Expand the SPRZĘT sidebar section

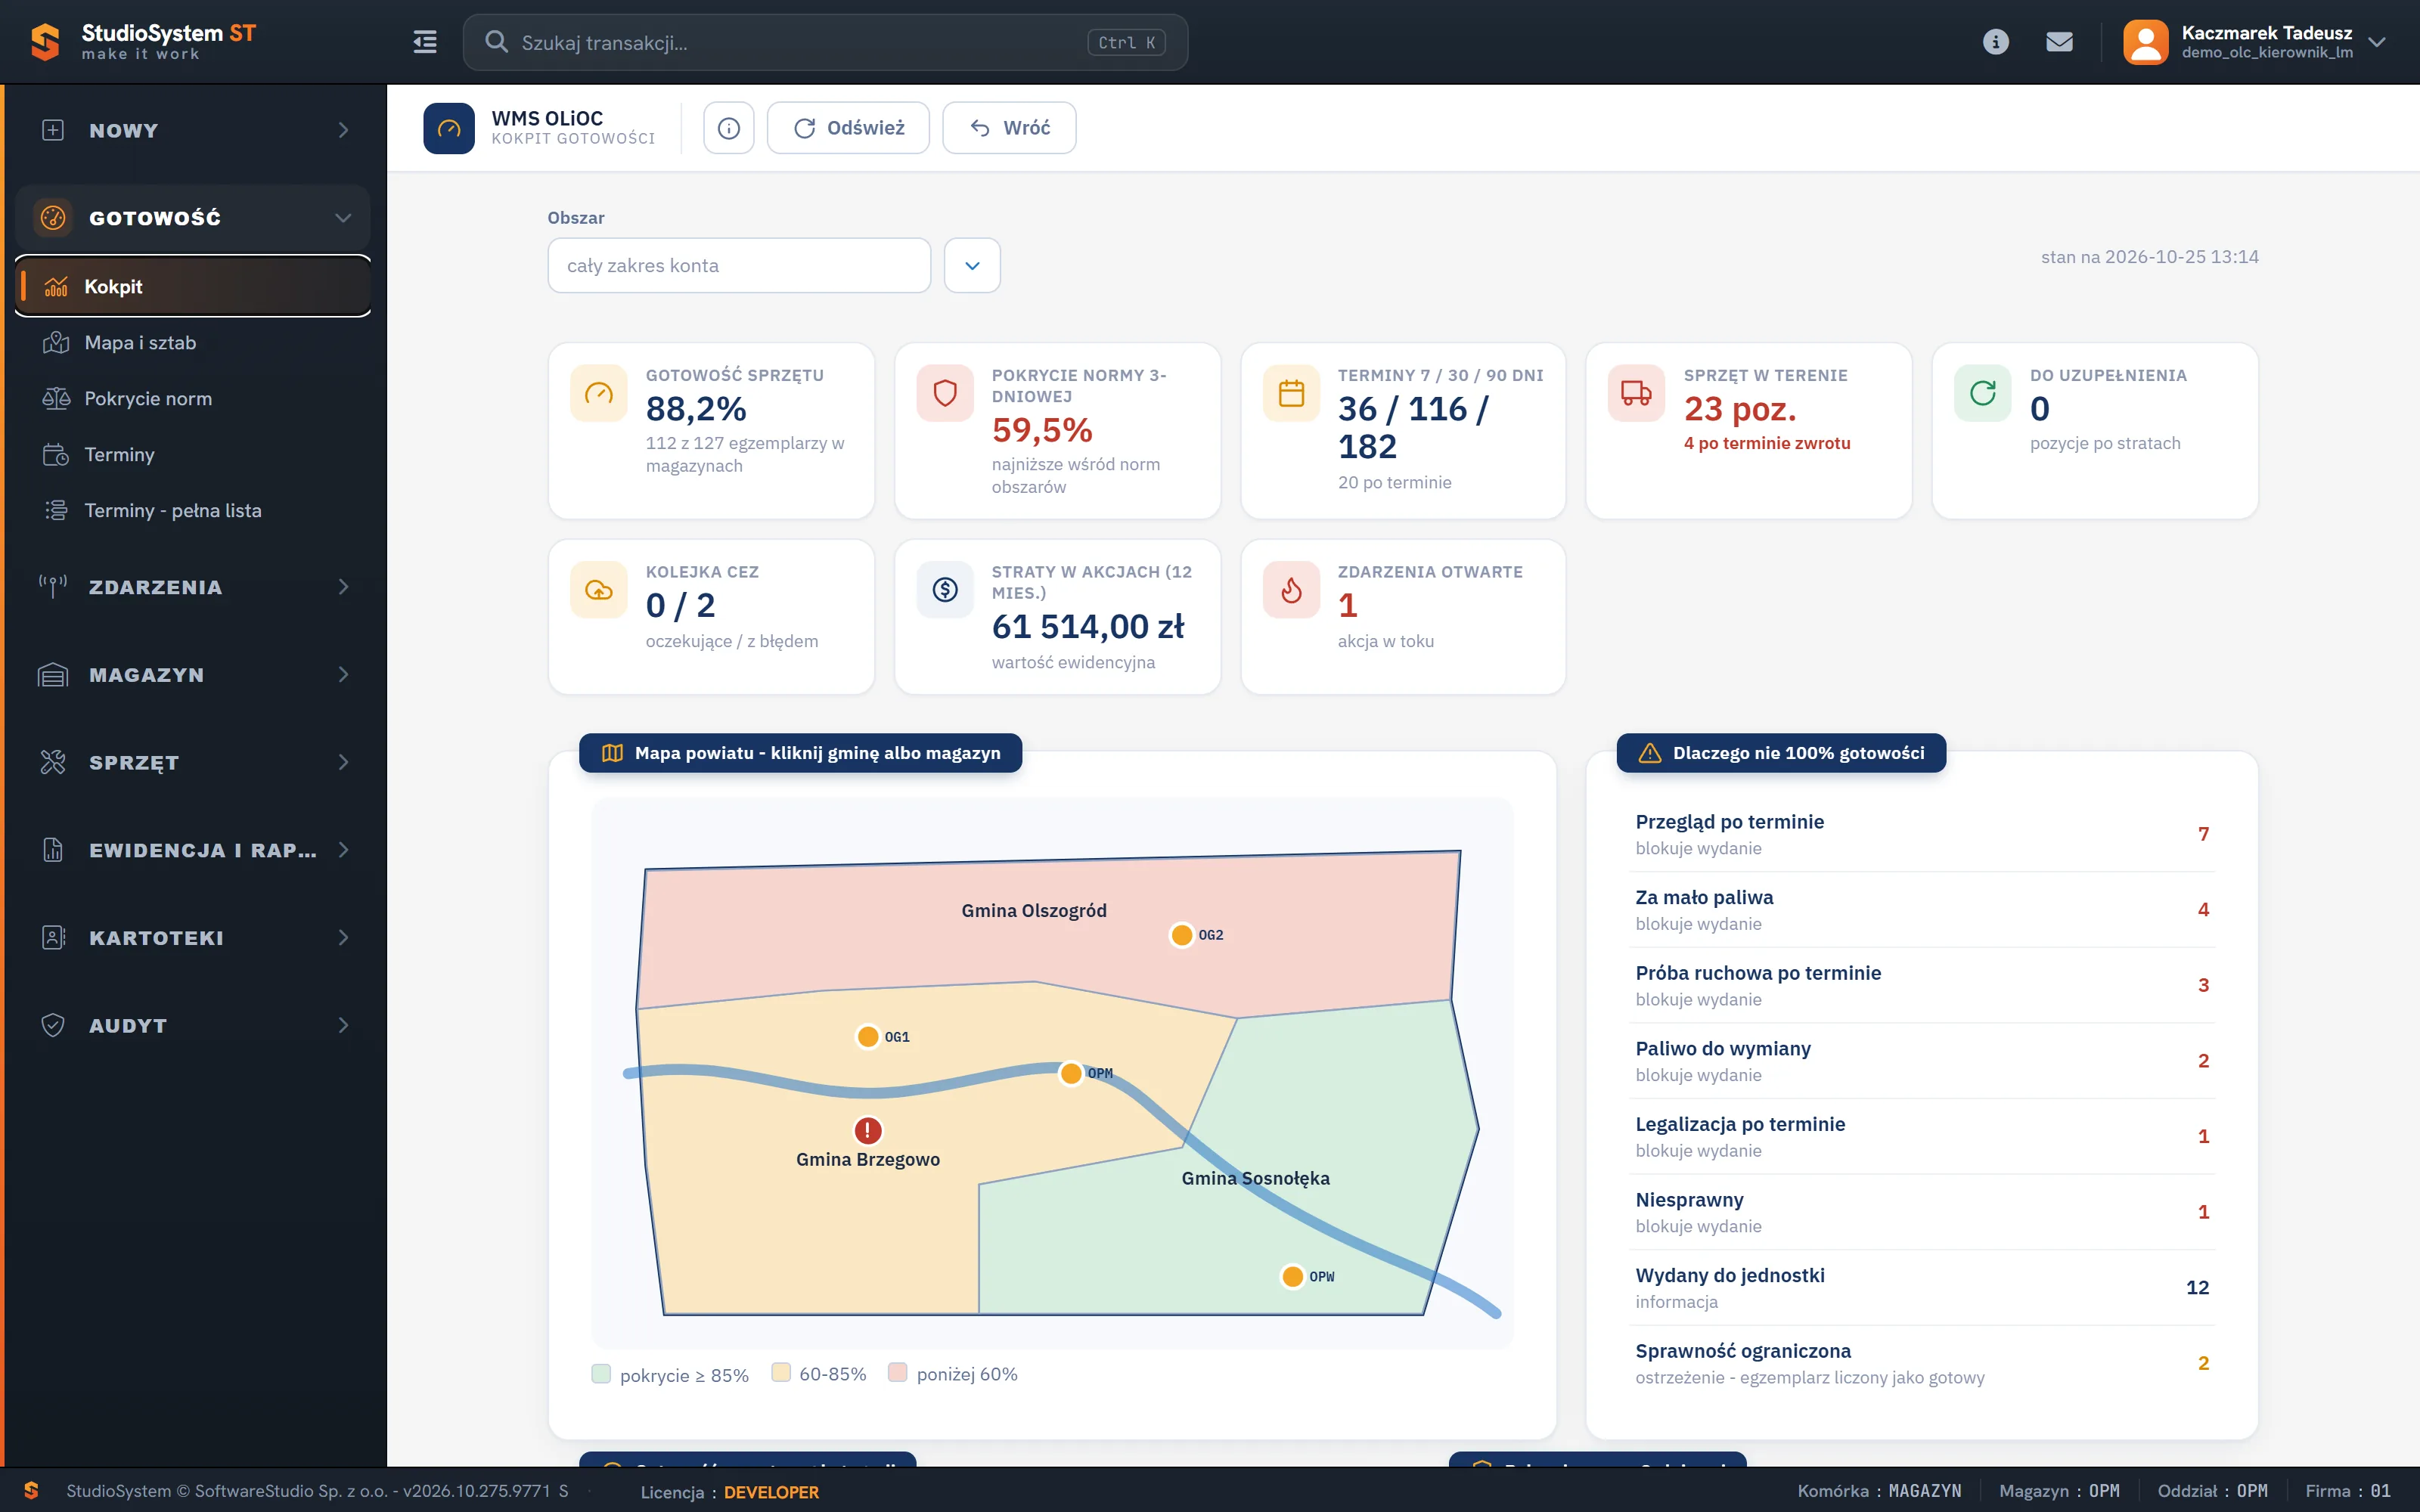193,762
